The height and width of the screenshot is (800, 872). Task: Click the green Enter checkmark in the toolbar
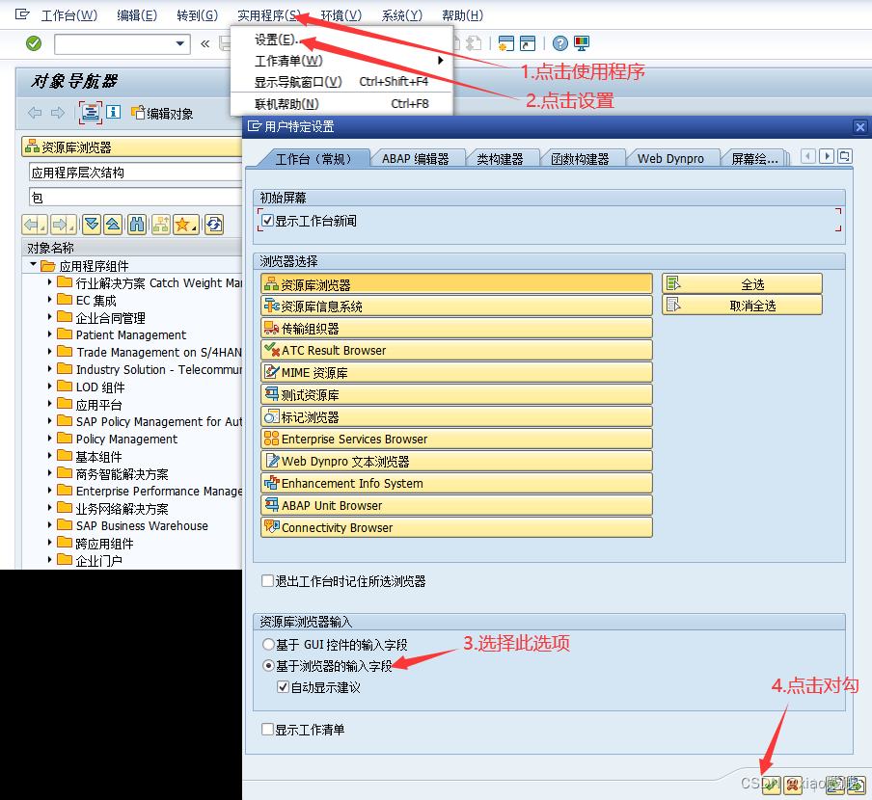(x=34, y=43)
